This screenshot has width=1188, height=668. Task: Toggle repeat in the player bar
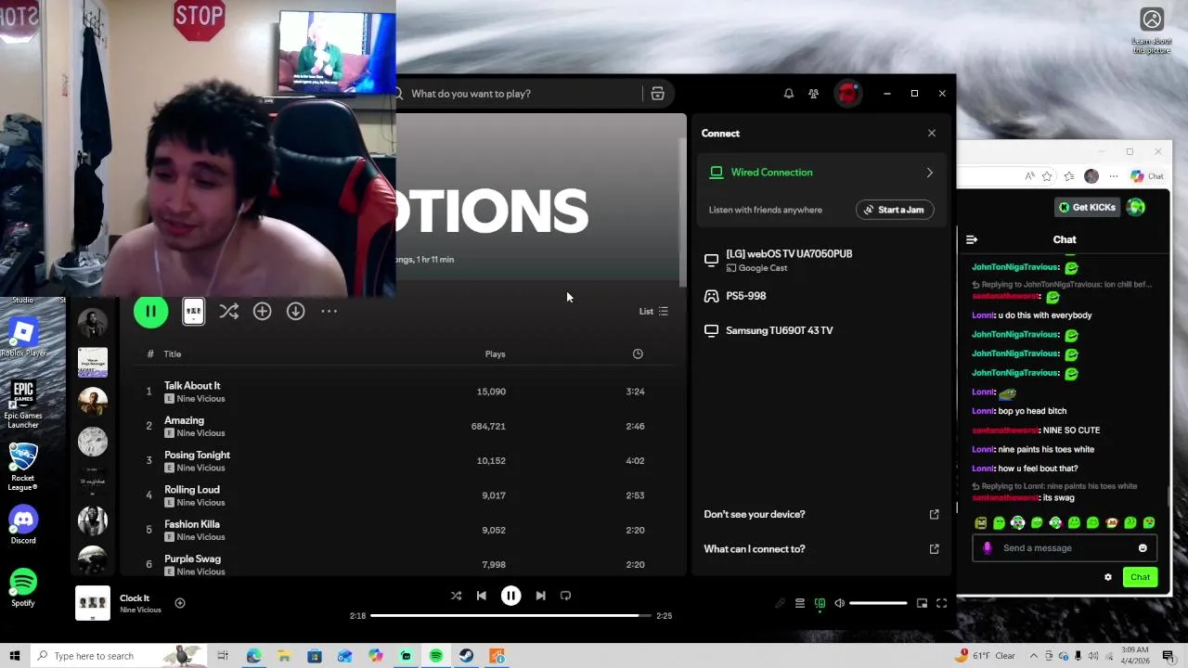pyautogui.click(x=565, y=596)
